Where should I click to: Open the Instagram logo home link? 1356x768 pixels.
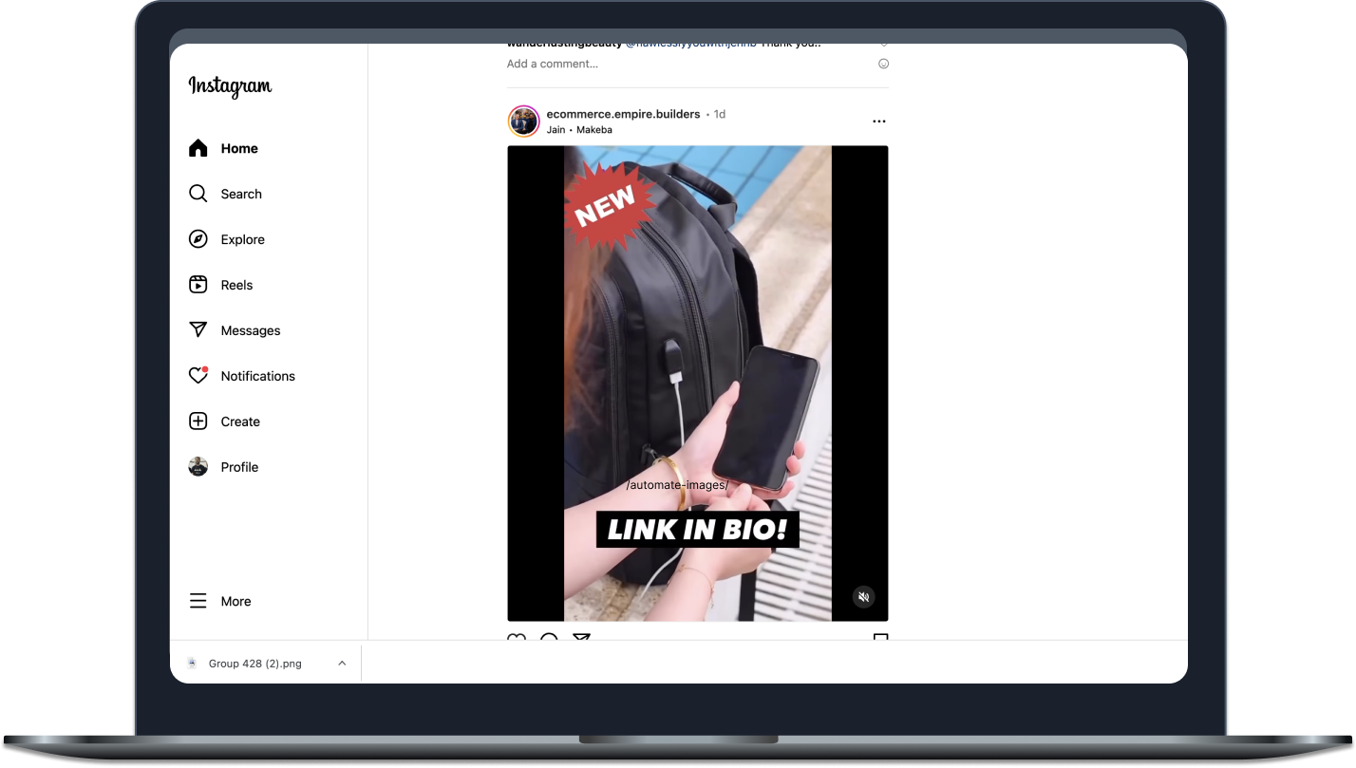(x=230, y=86)
